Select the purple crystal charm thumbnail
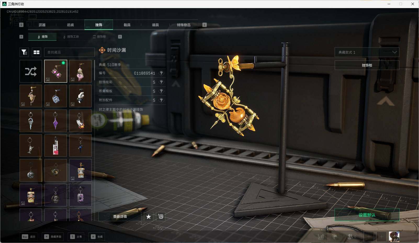419x243 pixels. point(55,121)
